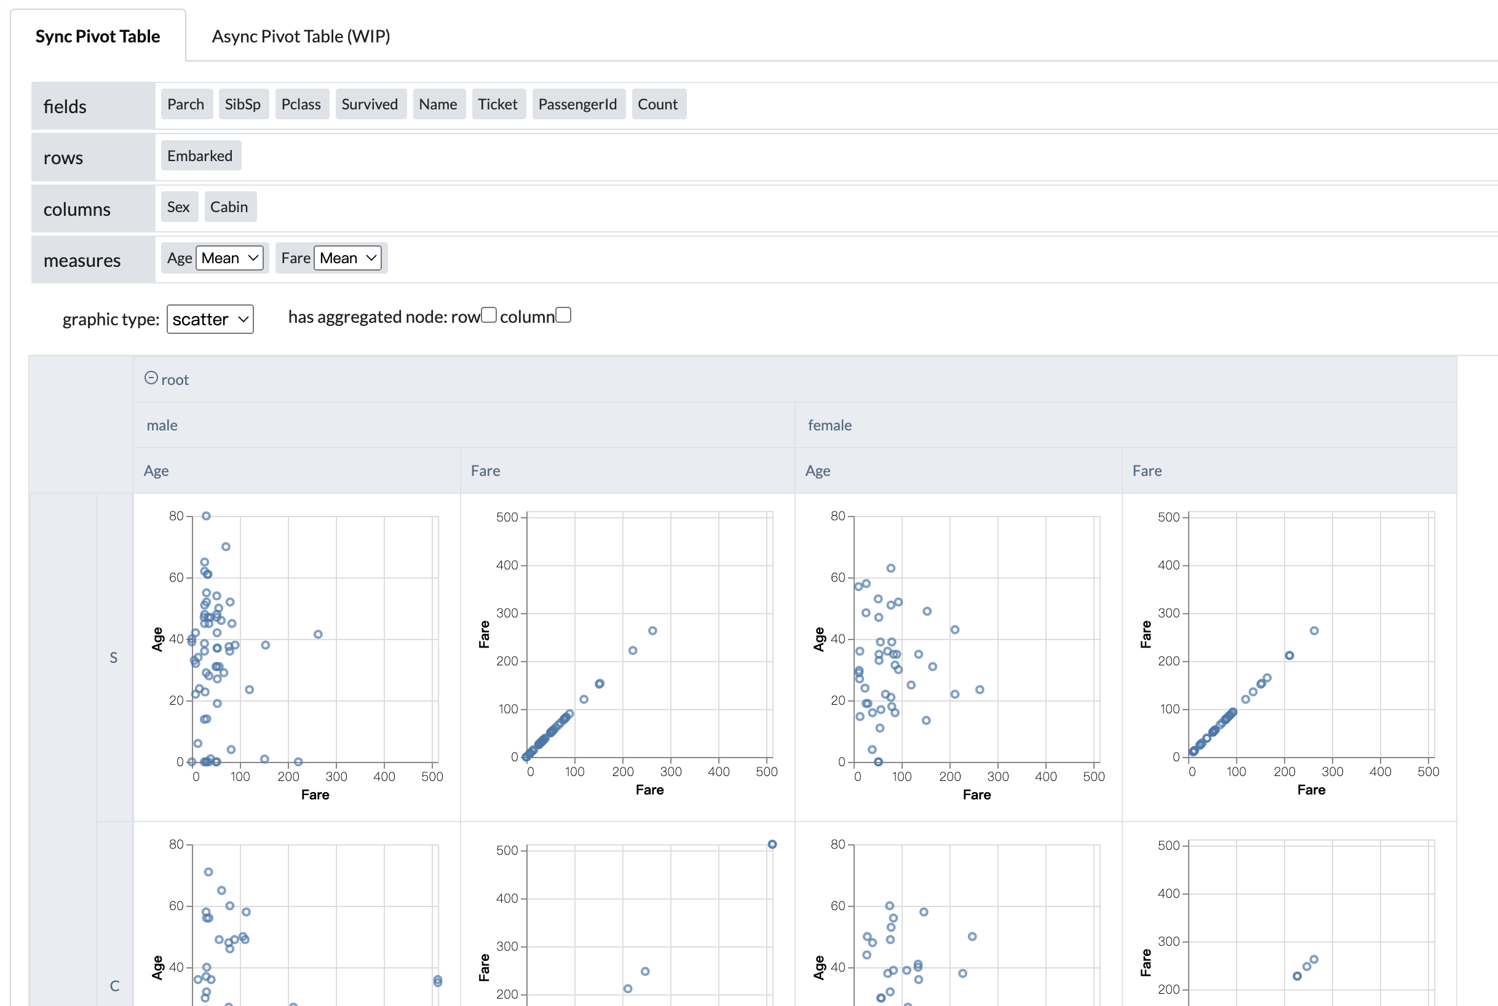Image resolution: width=1498 pixels, height=1006 pixels.
Task: Open the graphic type scatter dropdown
Action: coord(210,319)
